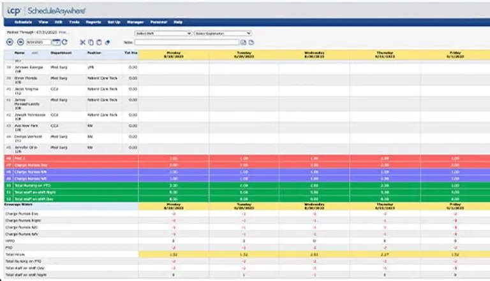Click the green Total staff on shift Day row

click(x=247, y=199)
